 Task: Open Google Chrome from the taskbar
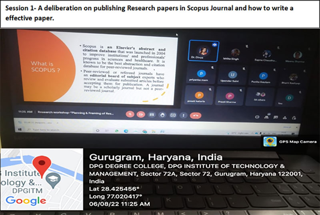click(x=145, y=131)
